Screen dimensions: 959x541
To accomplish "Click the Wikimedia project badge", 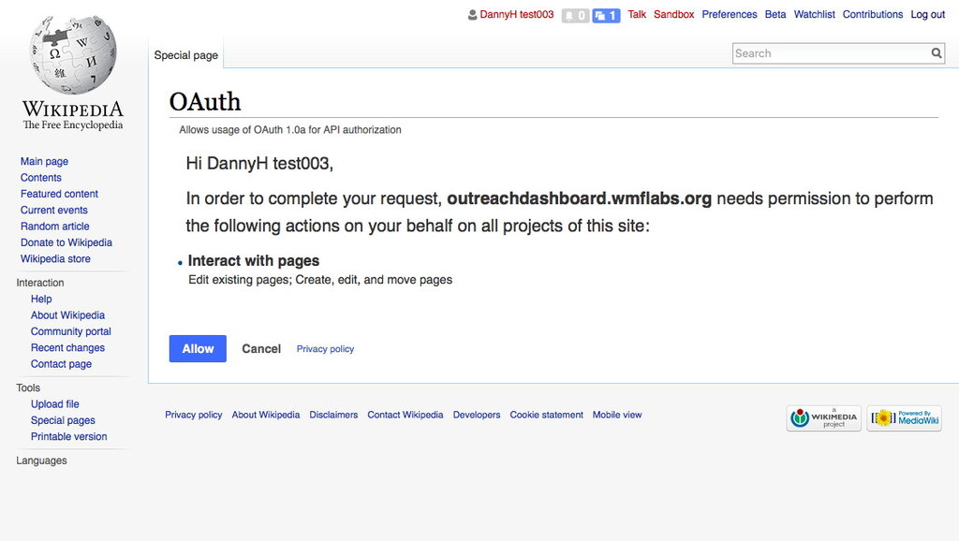I will pos(824,418).
